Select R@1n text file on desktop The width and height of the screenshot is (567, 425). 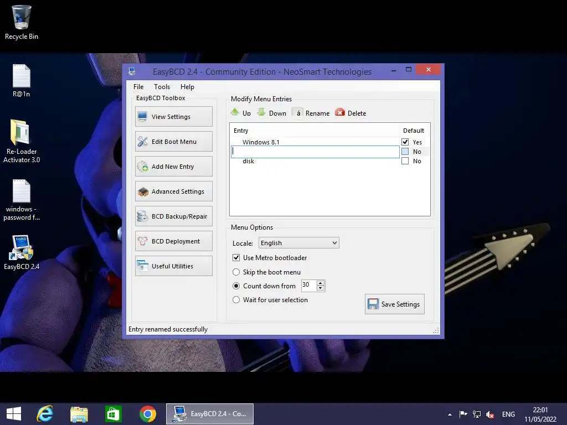pyautogui.click(x=22, y=81)
